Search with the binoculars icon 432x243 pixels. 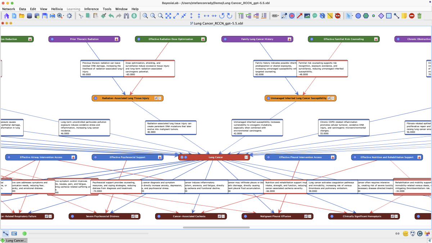126,16
